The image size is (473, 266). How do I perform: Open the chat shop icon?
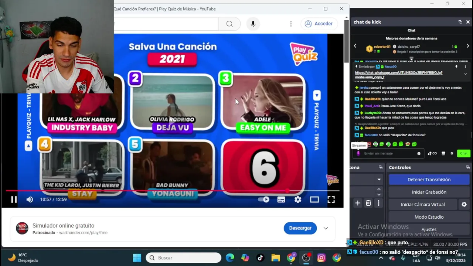(443, 153)
